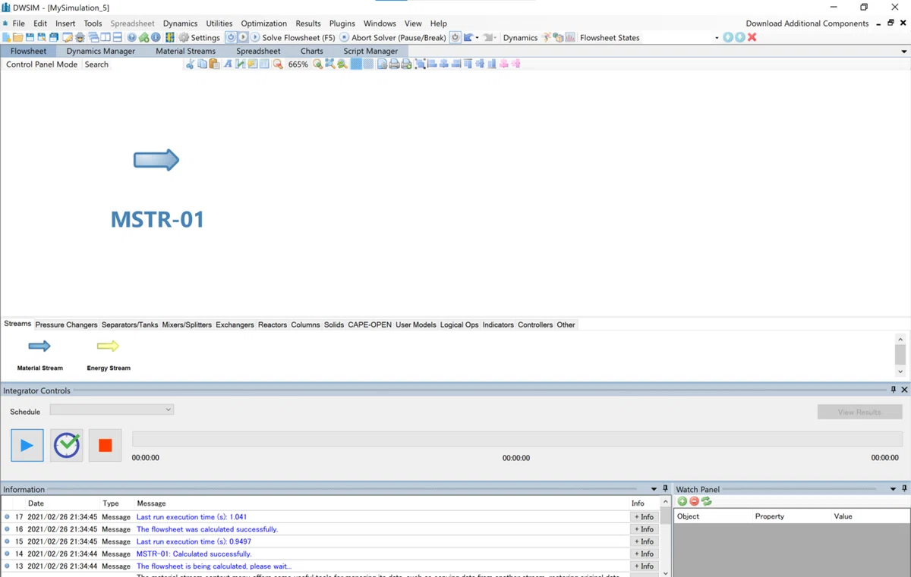The width and height of the screenshot is (911, 577).
Task: Select the Energy Stream palette icon
Action: tap(108, 347)
